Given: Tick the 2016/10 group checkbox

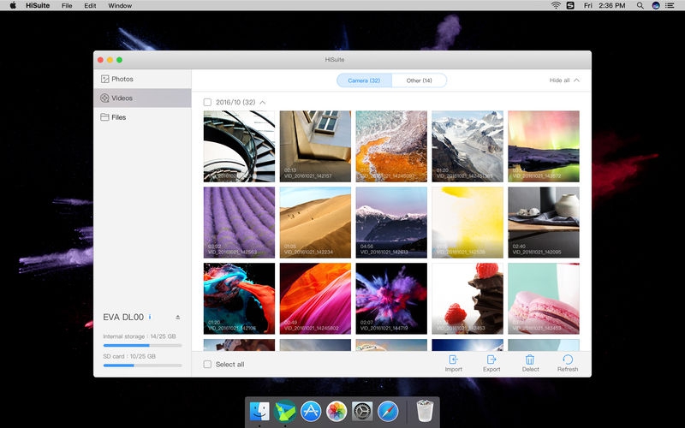Looking at the screenshot, I should [207, 102].
